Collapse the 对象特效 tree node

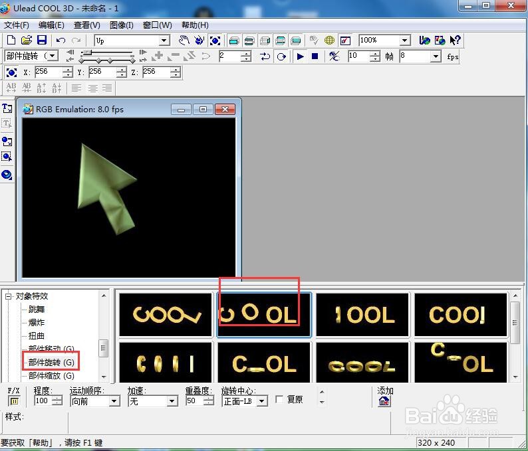tap(8, 296)
